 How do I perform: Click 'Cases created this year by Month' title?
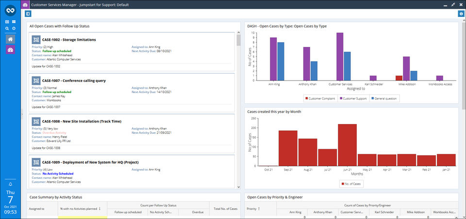(274, 111)
